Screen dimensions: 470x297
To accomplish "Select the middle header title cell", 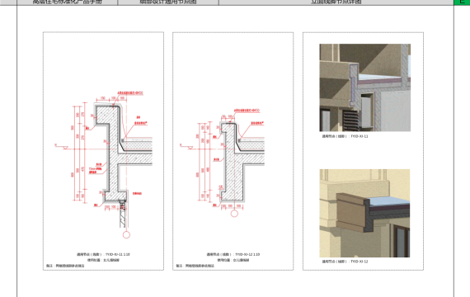I will (x=168, y=2).
